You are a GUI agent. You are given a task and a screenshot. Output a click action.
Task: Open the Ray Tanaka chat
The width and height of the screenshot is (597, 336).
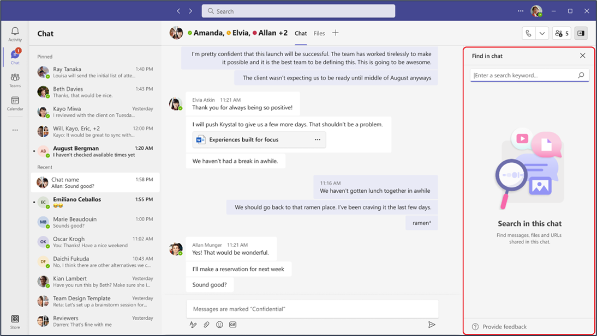coord(95,72)
